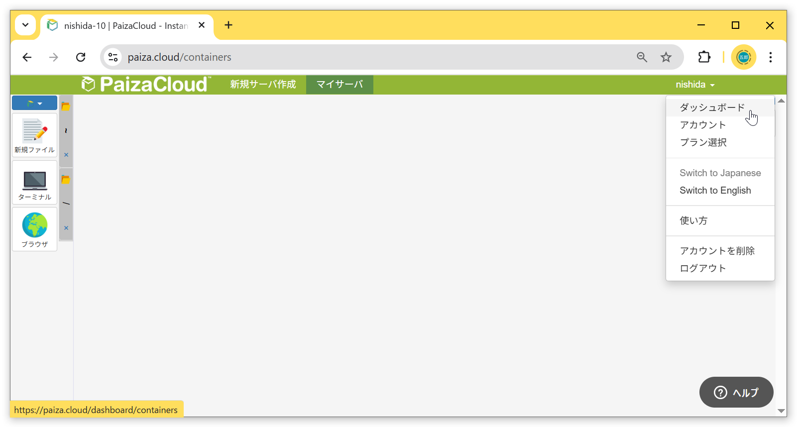Click the zoom magnifier icon in address bar
Viewport: 797px width, 427px height.
[642, 57]
